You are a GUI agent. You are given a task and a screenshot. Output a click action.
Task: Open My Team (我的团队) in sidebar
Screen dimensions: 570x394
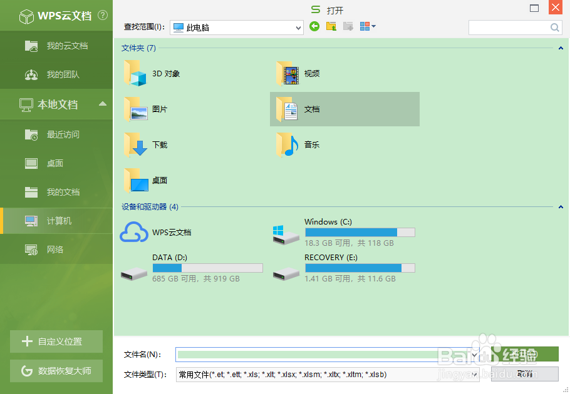point(56,75)
